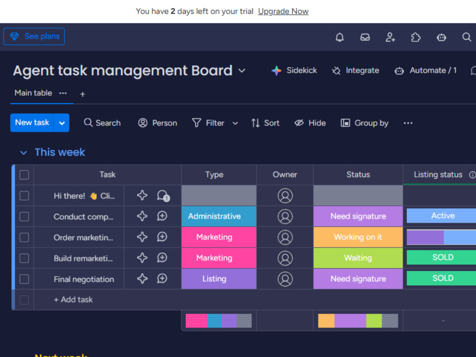Open the inbox tray icon
476x357 pixels.
365,37
